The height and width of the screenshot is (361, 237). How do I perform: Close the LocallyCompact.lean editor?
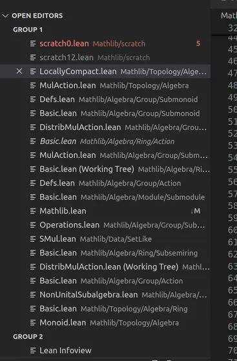coord(19,72)
